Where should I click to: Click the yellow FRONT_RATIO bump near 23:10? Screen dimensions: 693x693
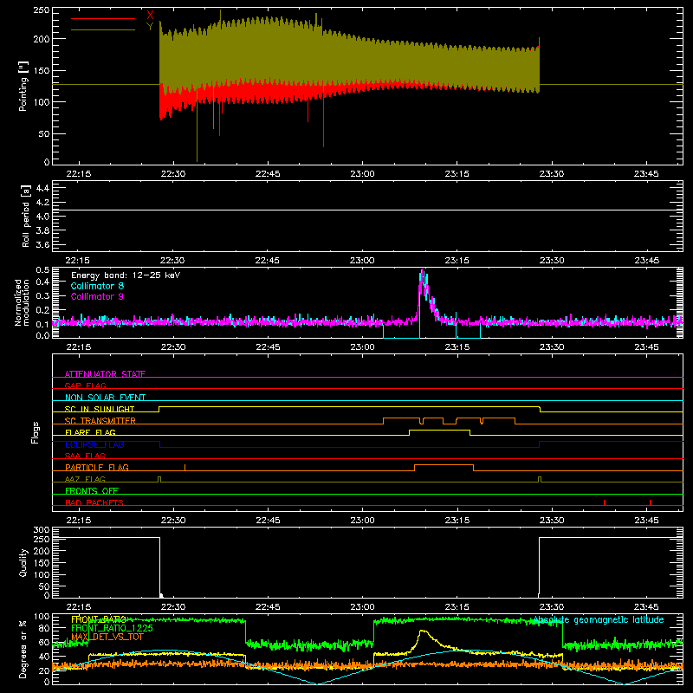[423, 632]
